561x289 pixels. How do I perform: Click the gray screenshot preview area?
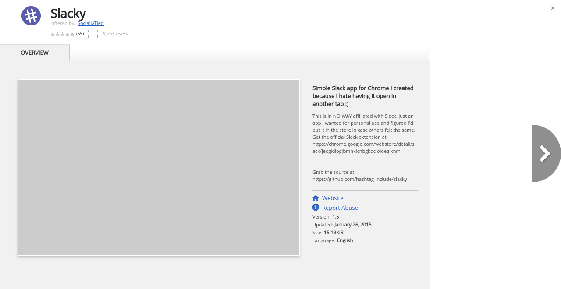tap(159, 167)
